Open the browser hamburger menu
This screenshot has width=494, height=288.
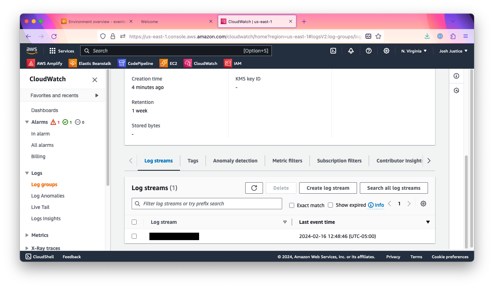(466, 36)
